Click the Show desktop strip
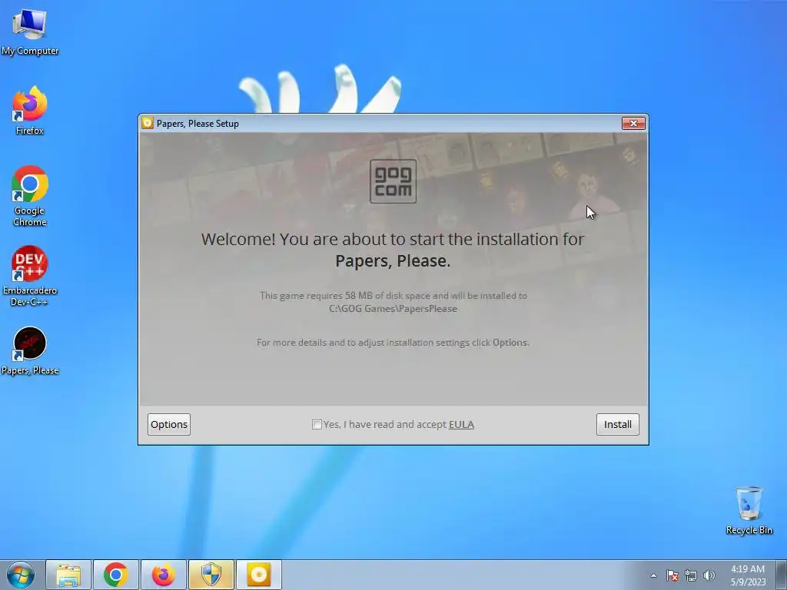 pos(782,575)
